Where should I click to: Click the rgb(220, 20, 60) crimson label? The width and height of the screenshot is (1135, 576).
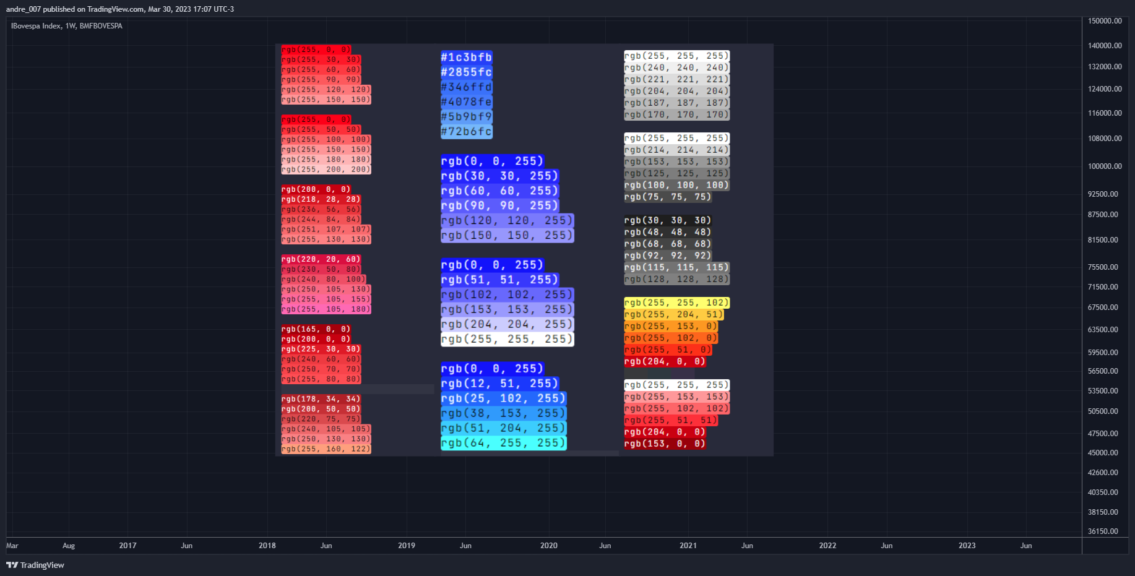tap(321, 259)
